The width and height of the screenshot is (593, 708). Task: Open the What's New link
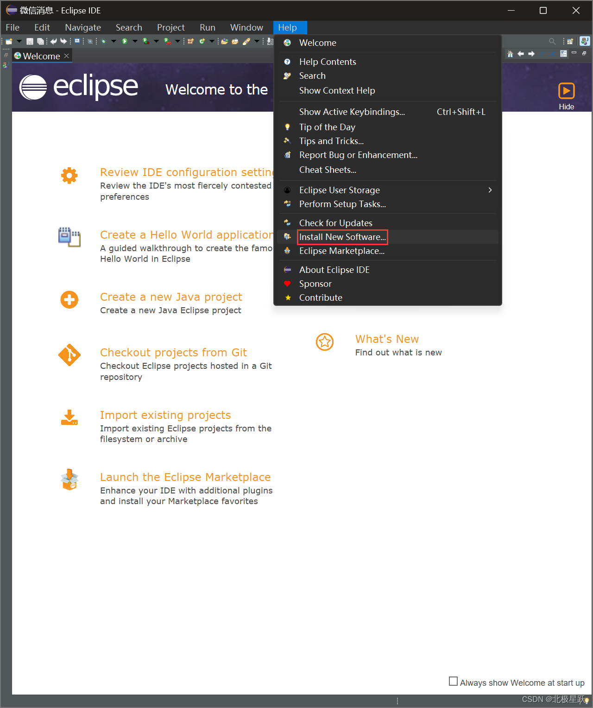pos(387,339)
